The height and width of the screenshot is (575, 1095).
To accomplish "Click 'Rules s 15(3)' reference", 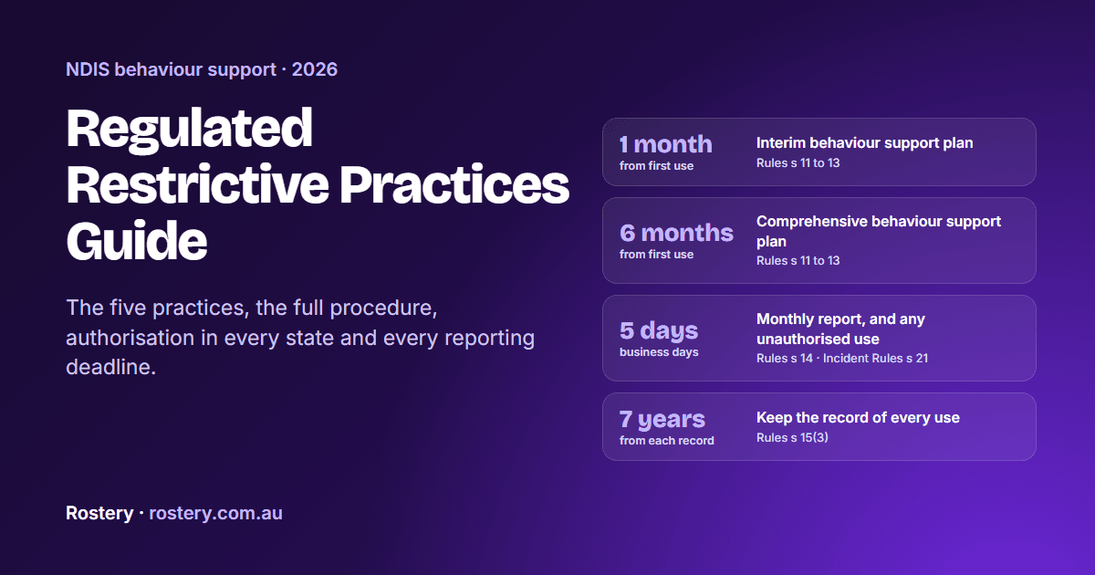I will (792, 438).
